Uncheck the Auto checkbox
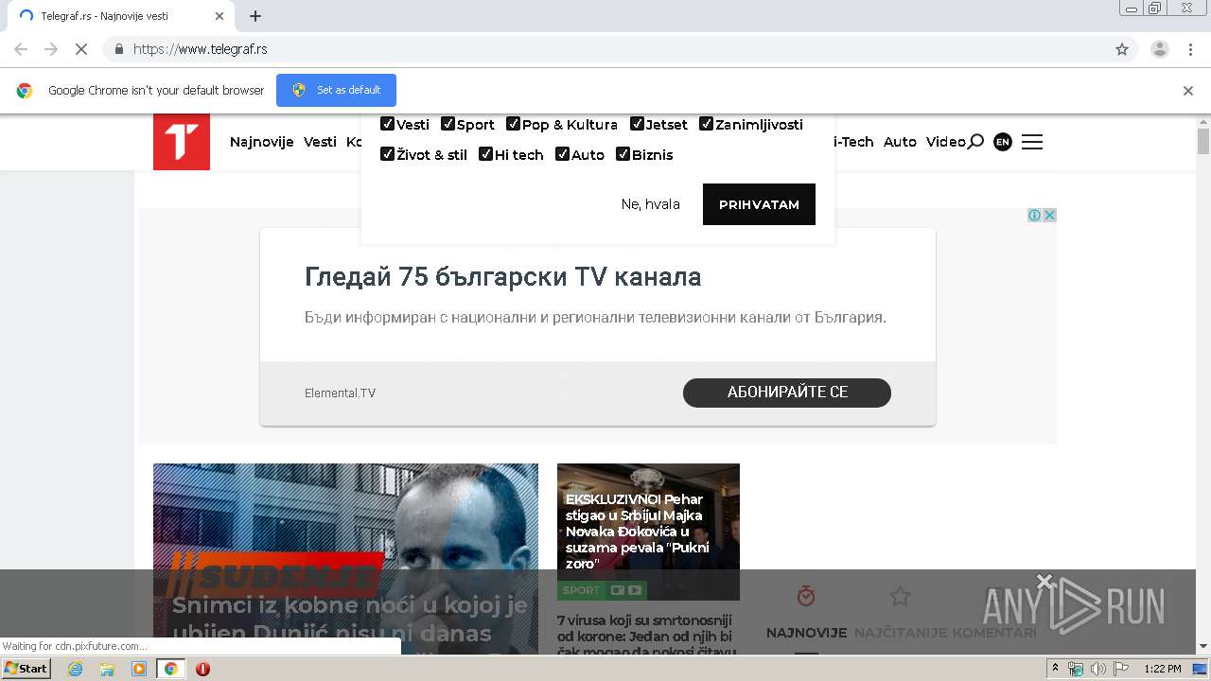This screenshot has height=681, width=1211. pyautogui.click(x=562, y=154)
